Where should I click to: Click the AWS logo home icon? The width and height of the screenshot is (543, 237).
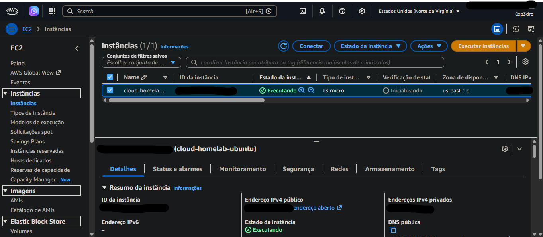point(12,11)
